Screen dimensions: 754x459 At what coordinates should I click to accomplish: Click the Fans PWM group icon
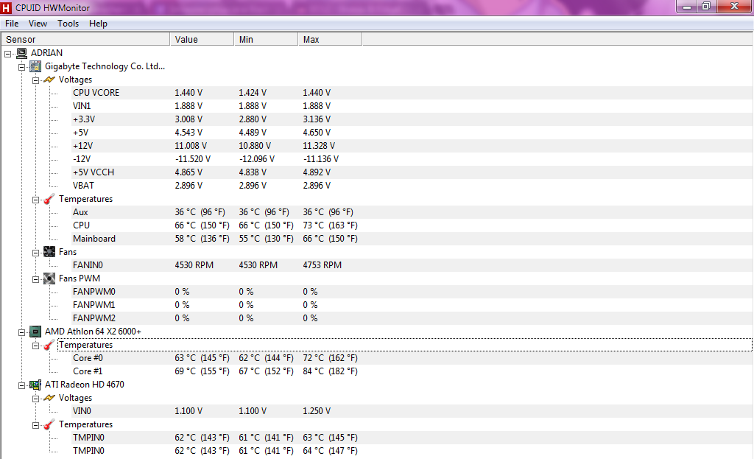[x=49, y=278]
